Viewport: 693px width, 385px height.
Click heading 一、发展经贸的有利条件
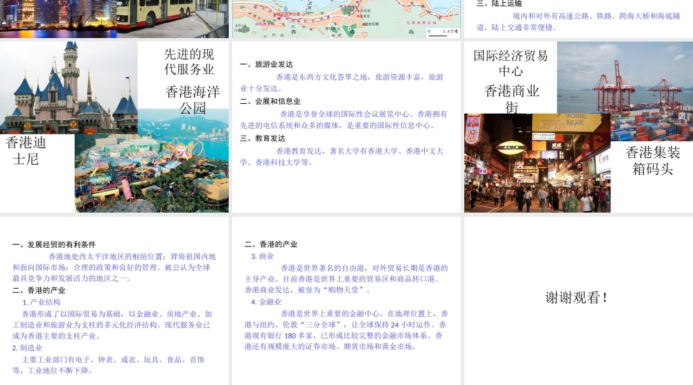tap(54, 244)
